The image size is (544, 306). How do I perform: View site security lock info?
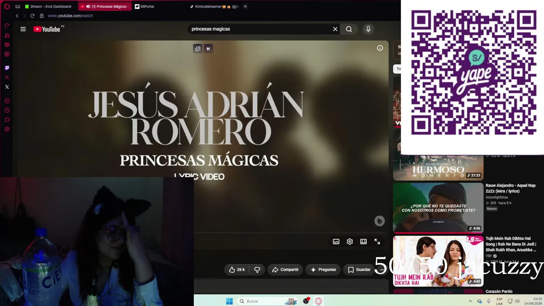click(42, 16)
